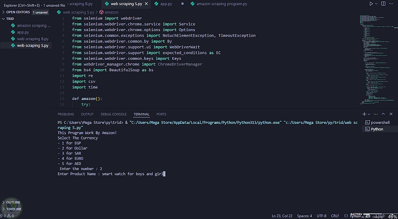Click 'def amazon():' code line

pos(87,99)
